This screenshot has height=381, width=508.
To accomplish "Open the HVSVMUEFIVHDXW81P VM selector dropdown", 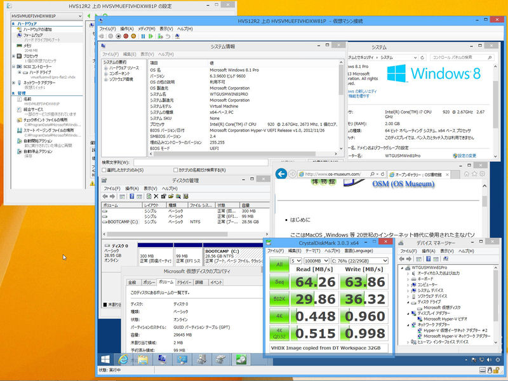I will point(46,16).
